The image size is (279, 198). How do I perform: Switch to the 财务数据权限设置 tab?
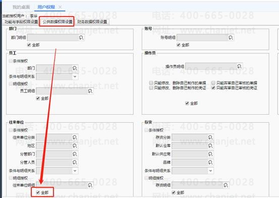pos(92,22)
